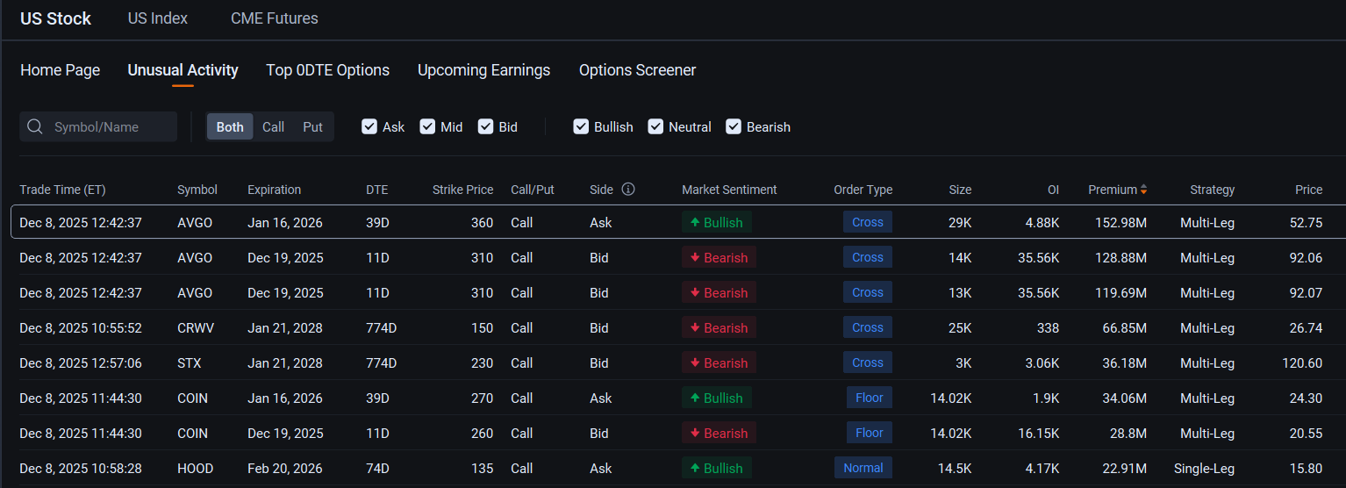The width and height of the screenshot is (1346, 488).
Task: Sort by the Premium column header
Action: tap(1112, 190)
